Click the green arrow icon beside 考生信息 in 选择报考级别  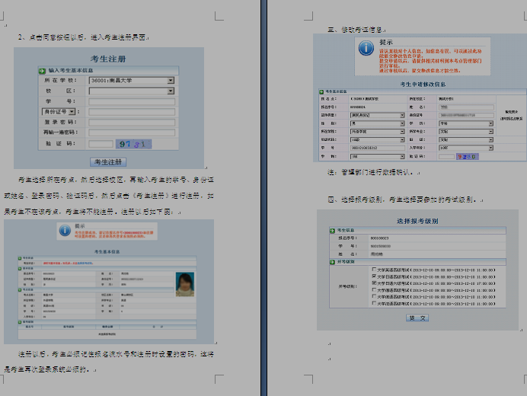(x=331, y=230)
